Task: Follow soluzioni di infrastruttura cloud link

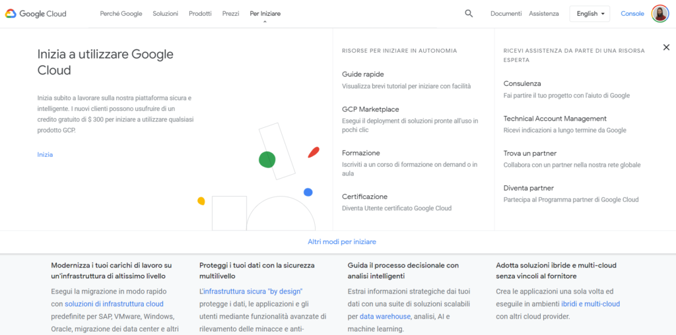Action: (114, 304)
